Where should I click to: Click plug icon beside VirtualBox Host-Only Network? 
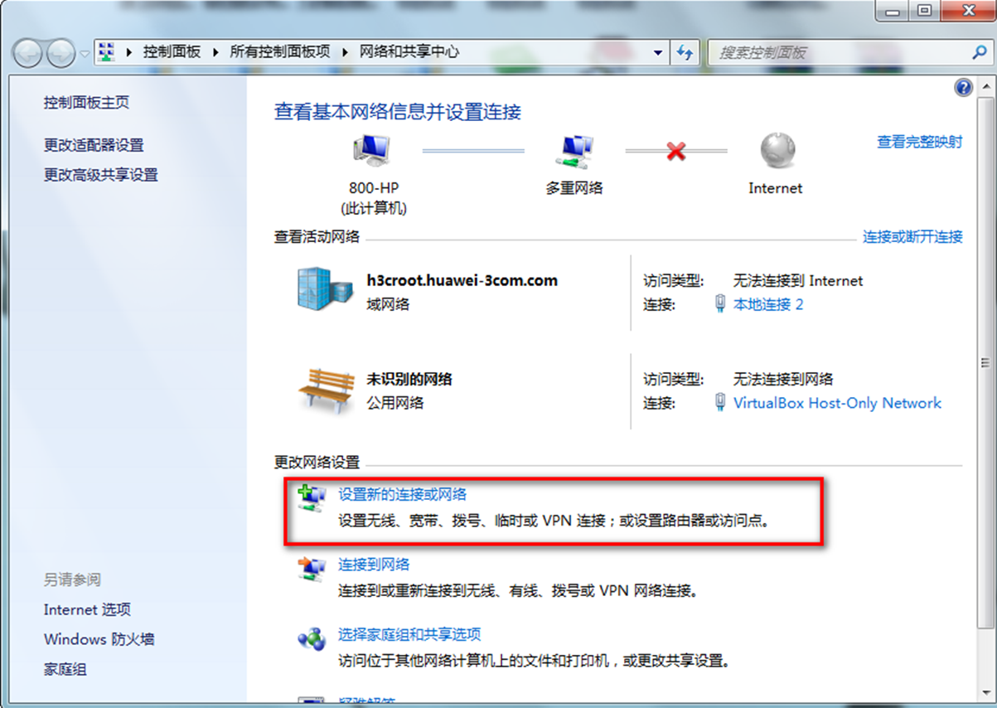click(720, 403)
